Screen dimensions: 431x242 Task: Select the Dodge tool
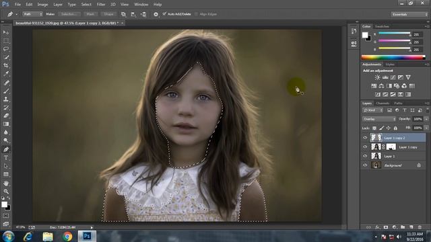6,140
